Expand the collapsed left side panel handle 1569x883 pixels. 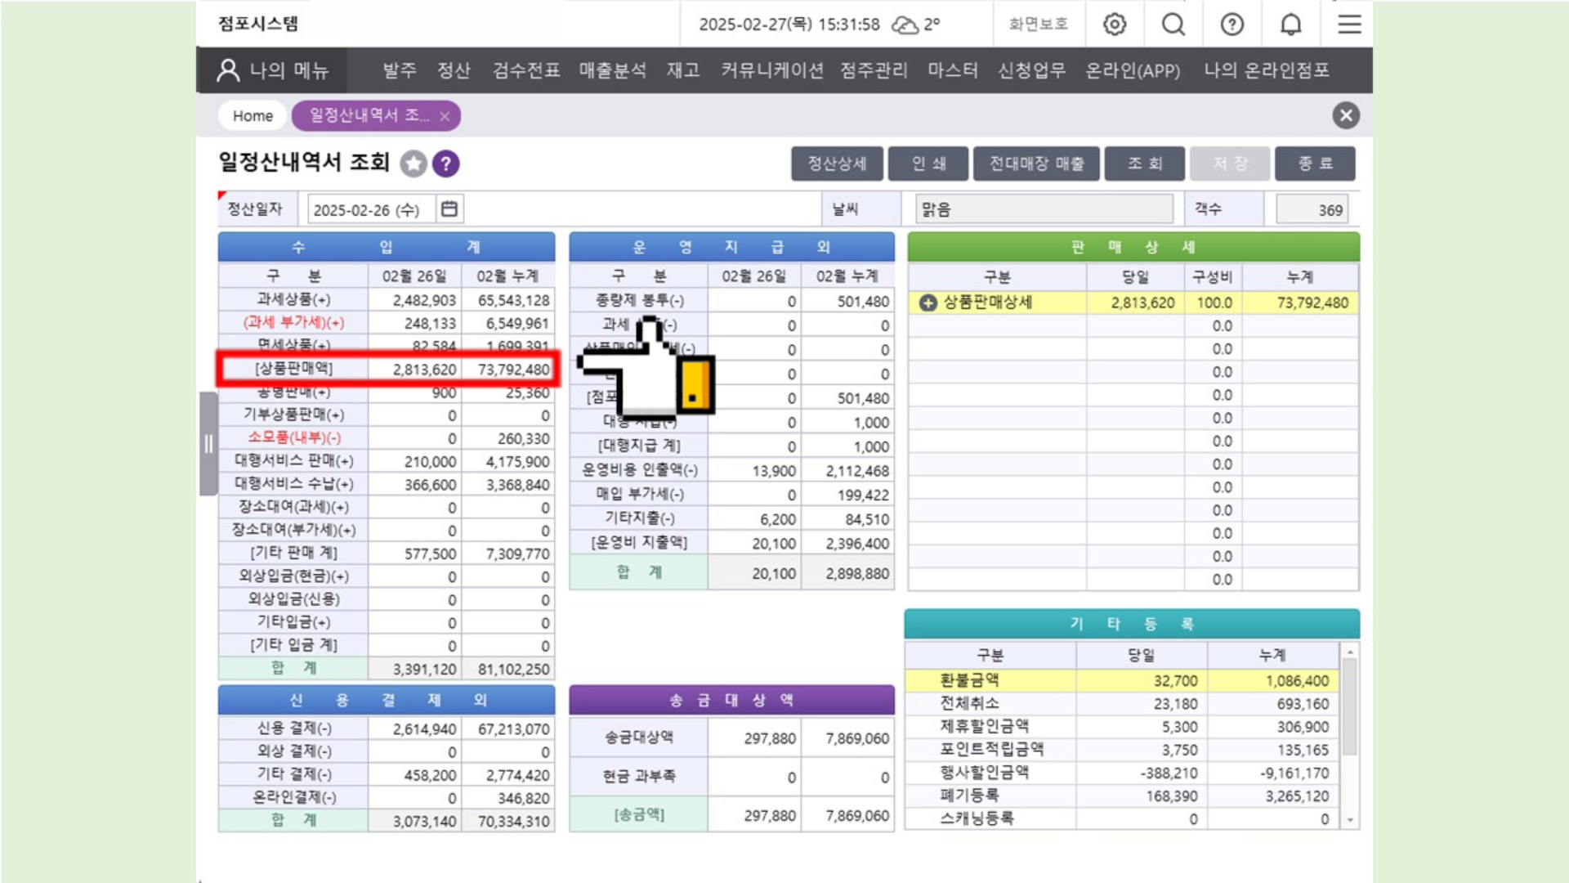[x=208, y=444]
